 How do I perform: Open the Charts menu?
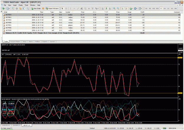[21, 5]
